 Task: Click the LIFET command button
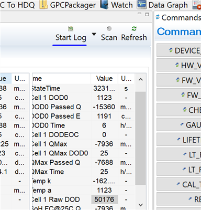point(179,140)
